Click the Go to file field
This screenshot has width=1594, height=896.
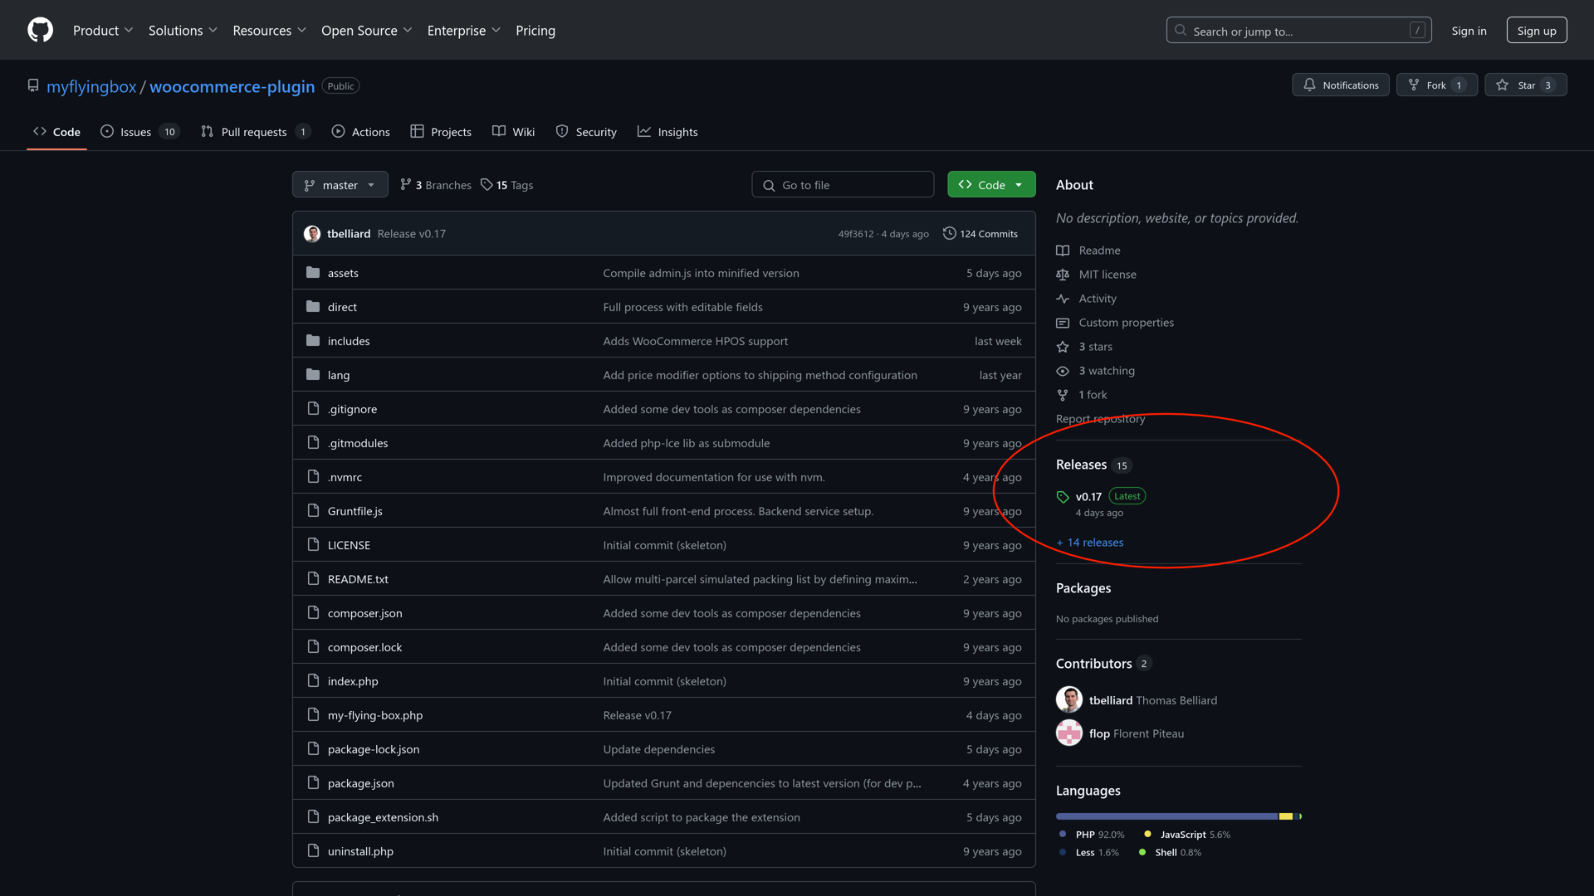tap(843, 185)
